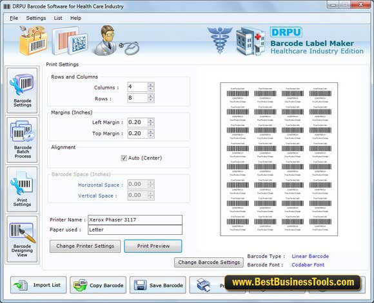Click the Linear Barcode type link
The width and height of the screenshot is (374, 303).
pyautogui.click(x=310, y=256)
